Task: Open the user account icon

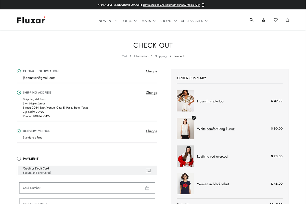Action: 263,20
